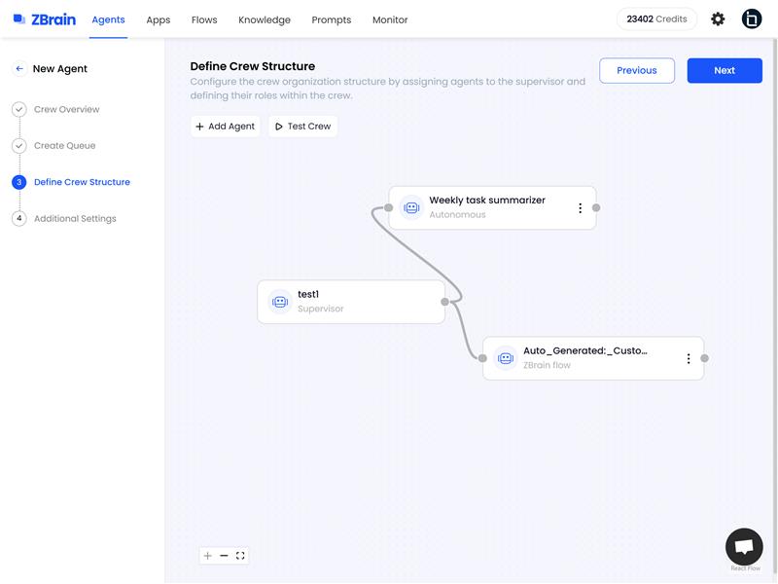Go to the Flows tab
The width and height of the screenshot is (778, 584).
tap(204, 19)
